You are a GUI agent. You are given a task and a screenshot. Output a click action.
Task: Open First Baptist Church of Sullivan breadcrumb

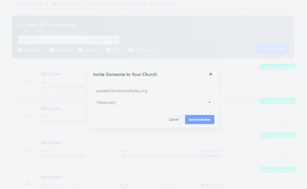click(119, 4)
